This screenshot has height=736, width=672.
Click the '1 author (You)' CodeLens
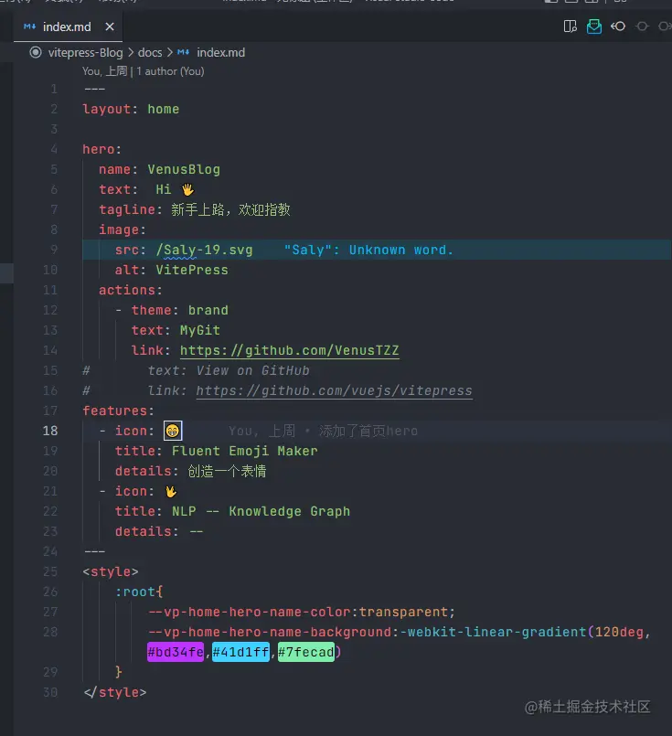pos(170,71)
